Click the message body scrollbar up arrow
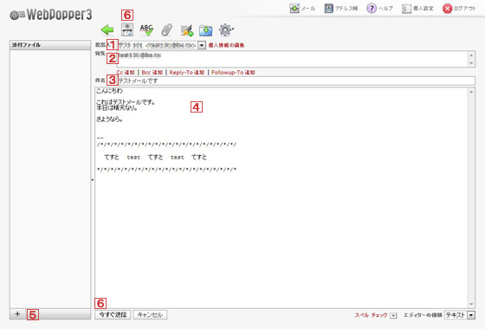Screen dimensions: 485x329 coord(471,92)
